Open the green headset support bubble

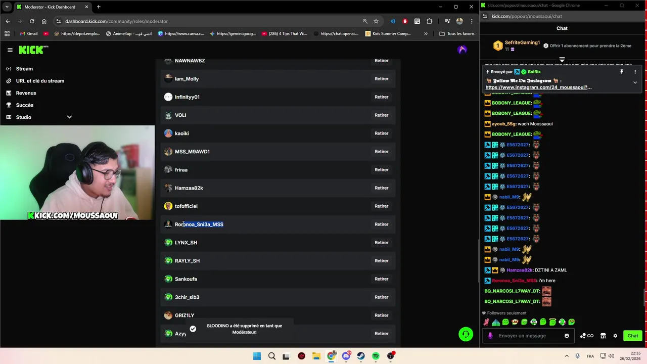pyautogui.click(x=466, y=334)
